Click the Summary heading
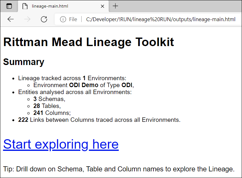This screenshot has width=242, height=178. click(24, 62)
